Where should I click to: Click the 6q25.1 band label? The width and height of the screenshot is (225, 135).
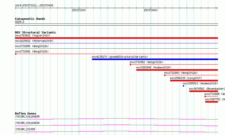coord(20,22)
